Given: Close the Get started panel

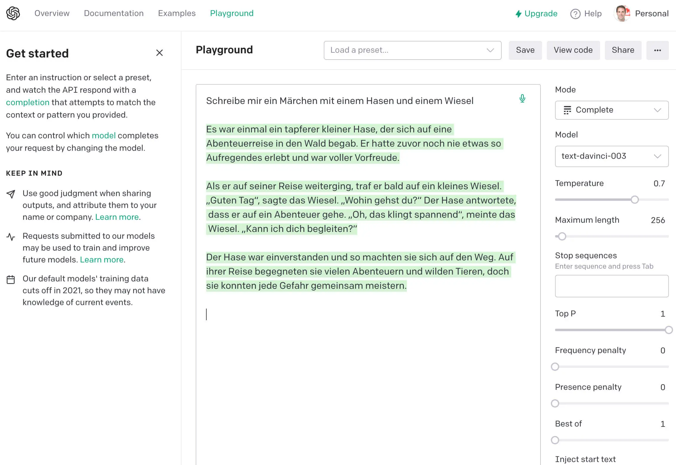Looking at the screenshot, I should coord(160,53).
